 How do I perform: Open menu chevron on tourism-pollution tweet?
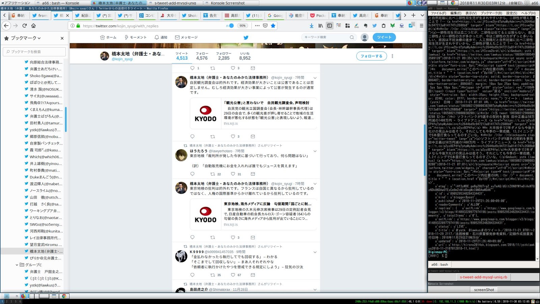[x=315, y=78]
